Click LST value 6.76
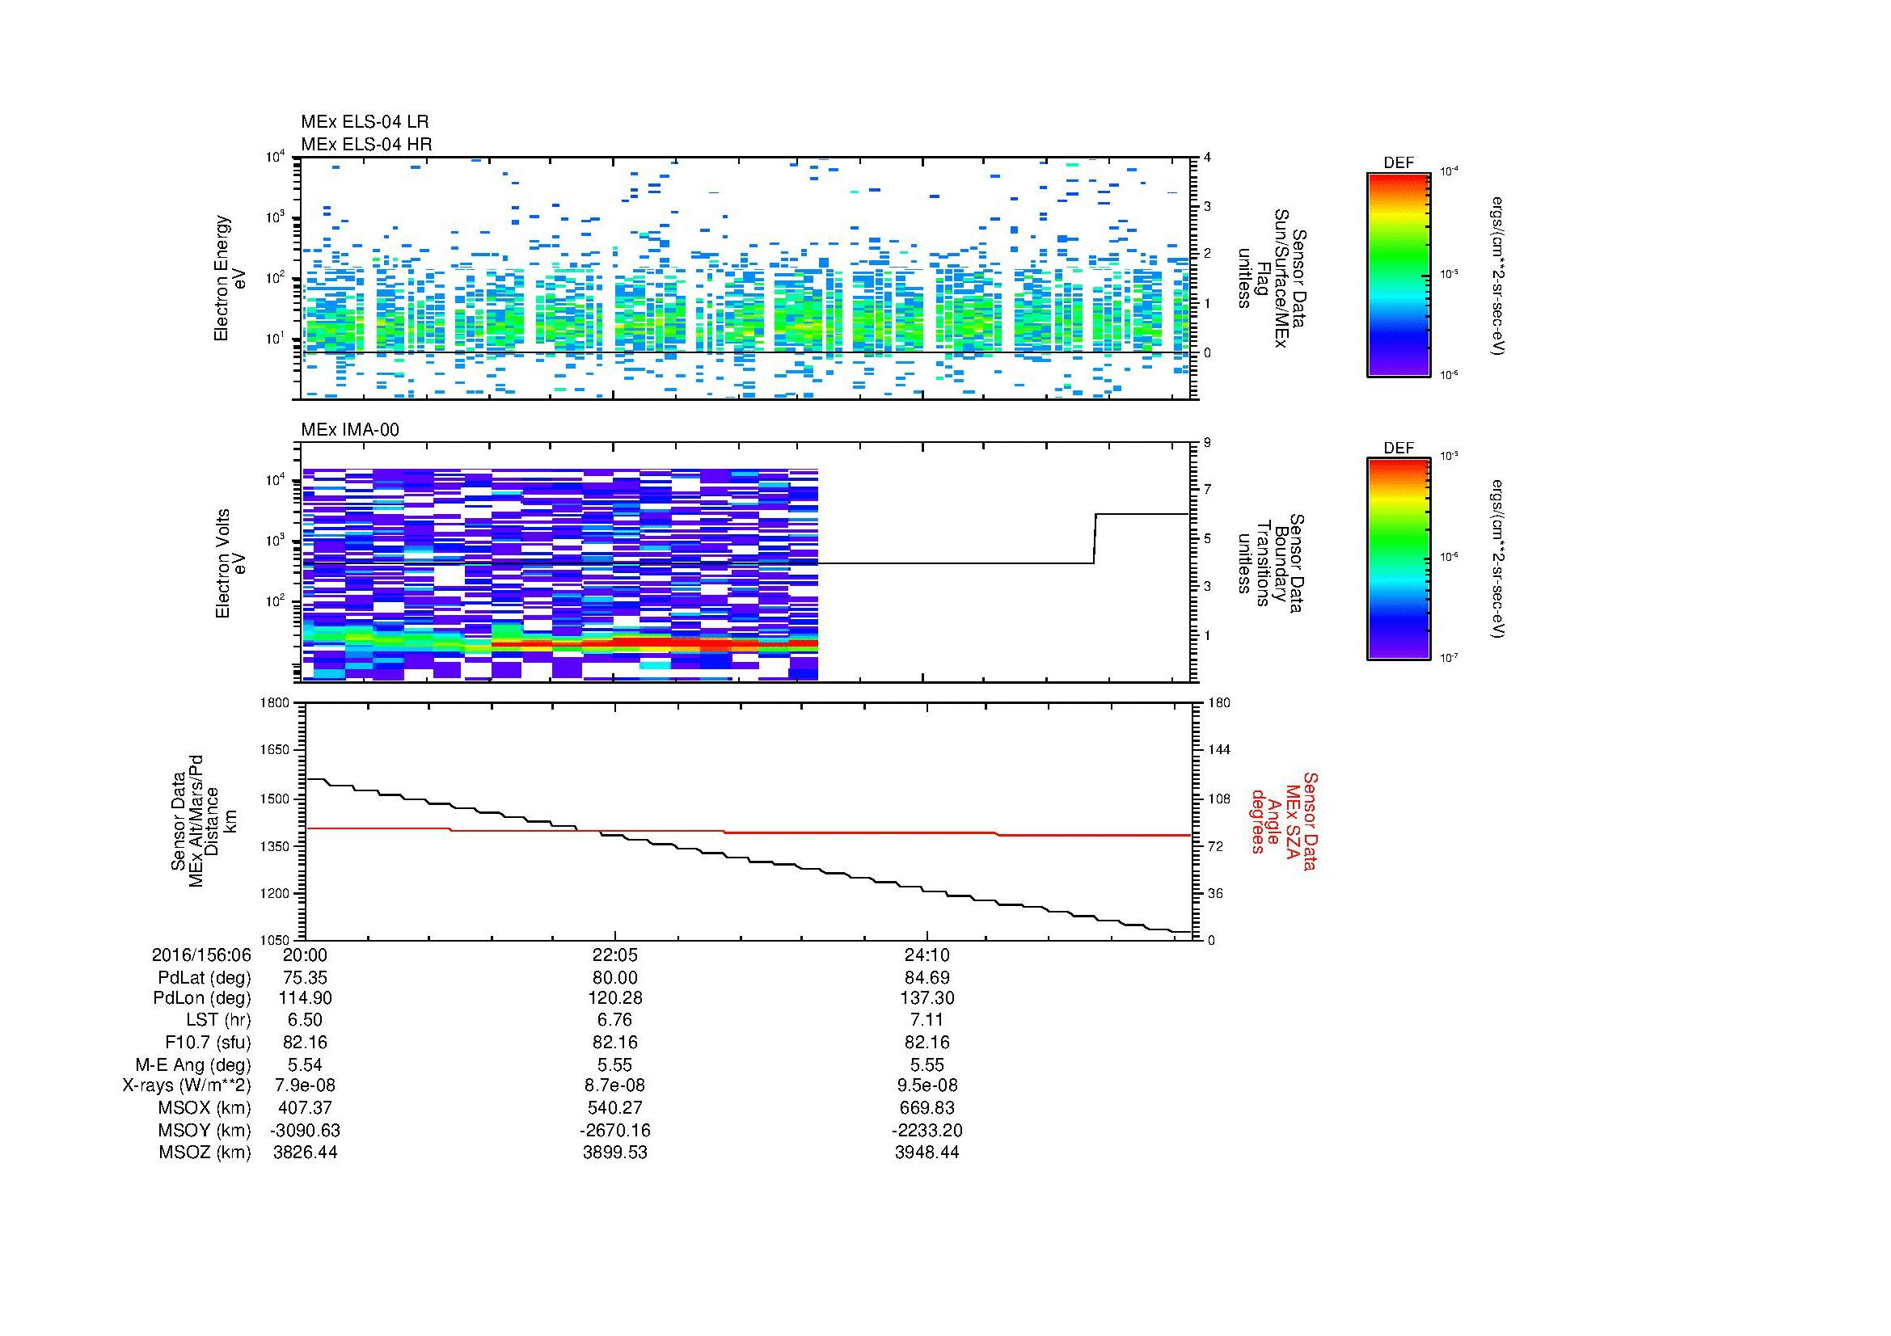 [x=615, y=1021]
